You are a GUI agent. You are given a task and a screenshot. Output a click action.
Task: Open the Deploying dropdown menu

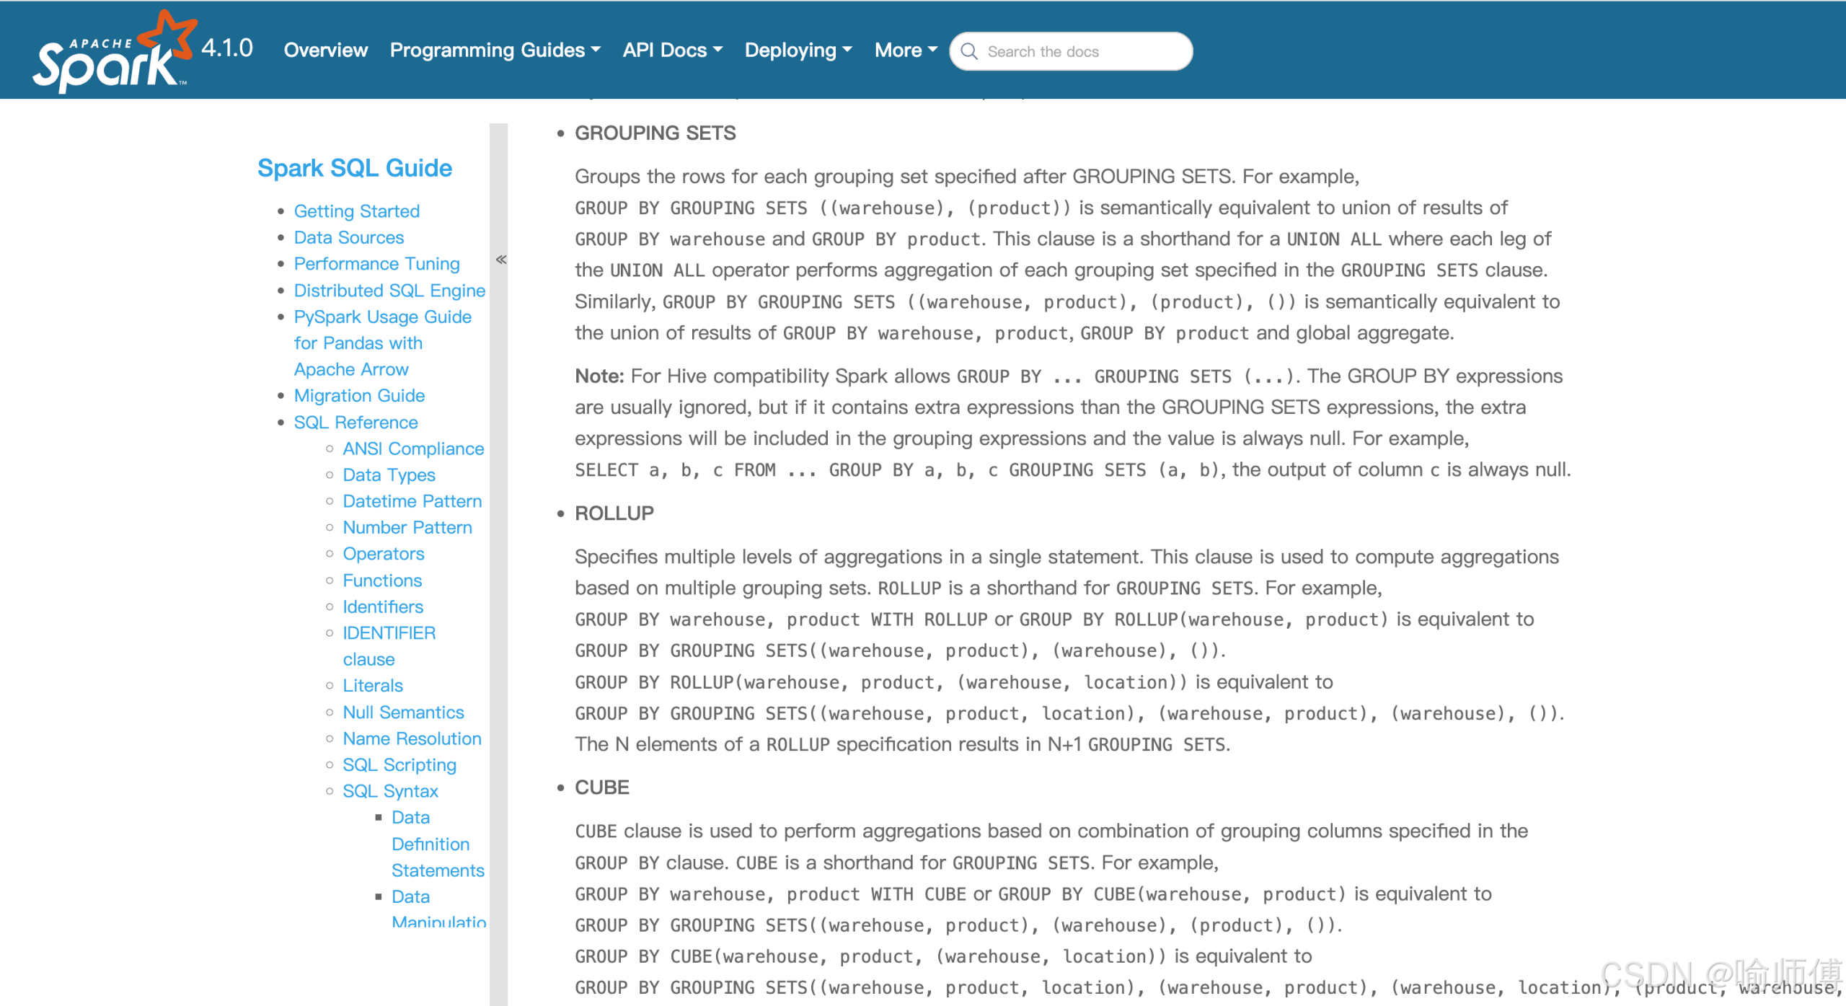pyautogui.click(x=798, y=50)
